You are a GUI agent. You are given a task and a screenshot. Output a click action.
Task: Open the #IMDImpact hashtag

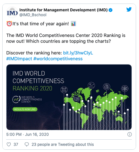tap(19, 59)
